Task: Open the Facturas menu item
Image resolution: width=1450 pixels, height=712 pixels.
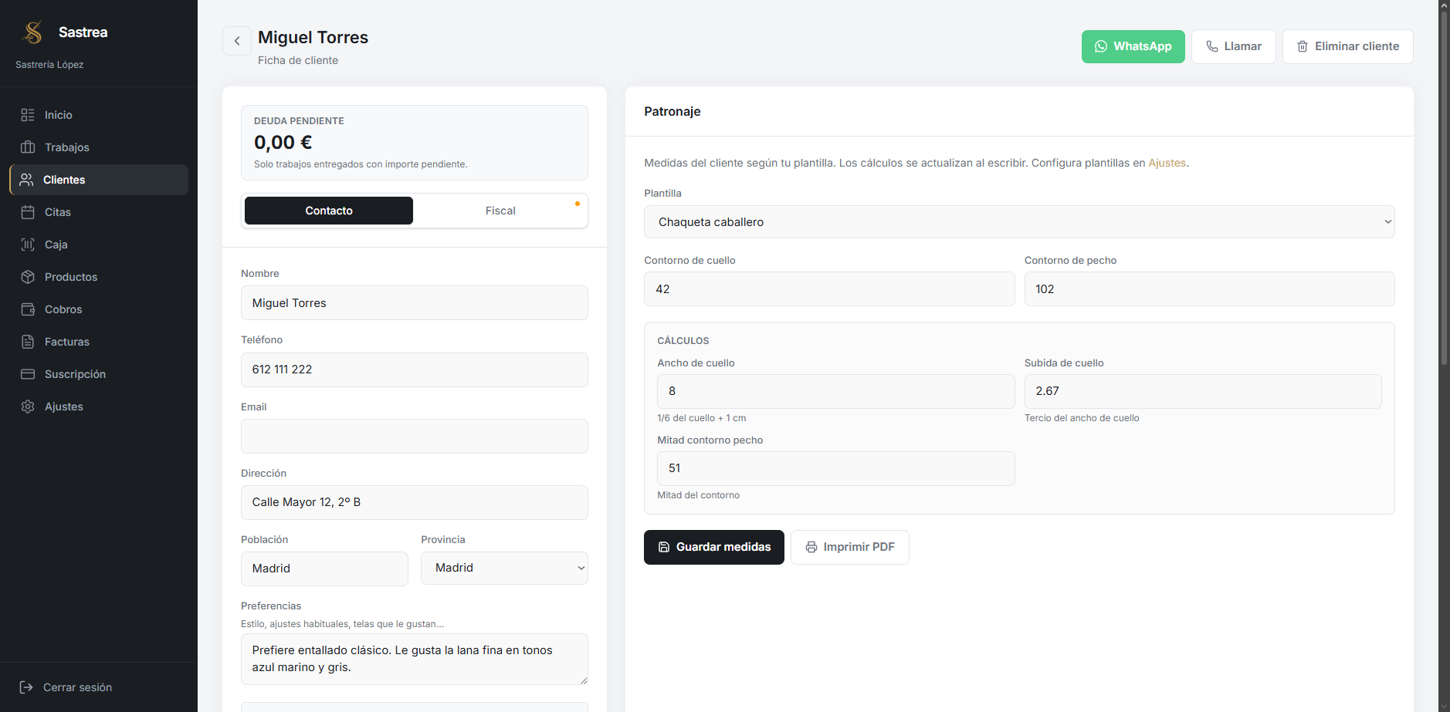Action: (x=99, y=342)
